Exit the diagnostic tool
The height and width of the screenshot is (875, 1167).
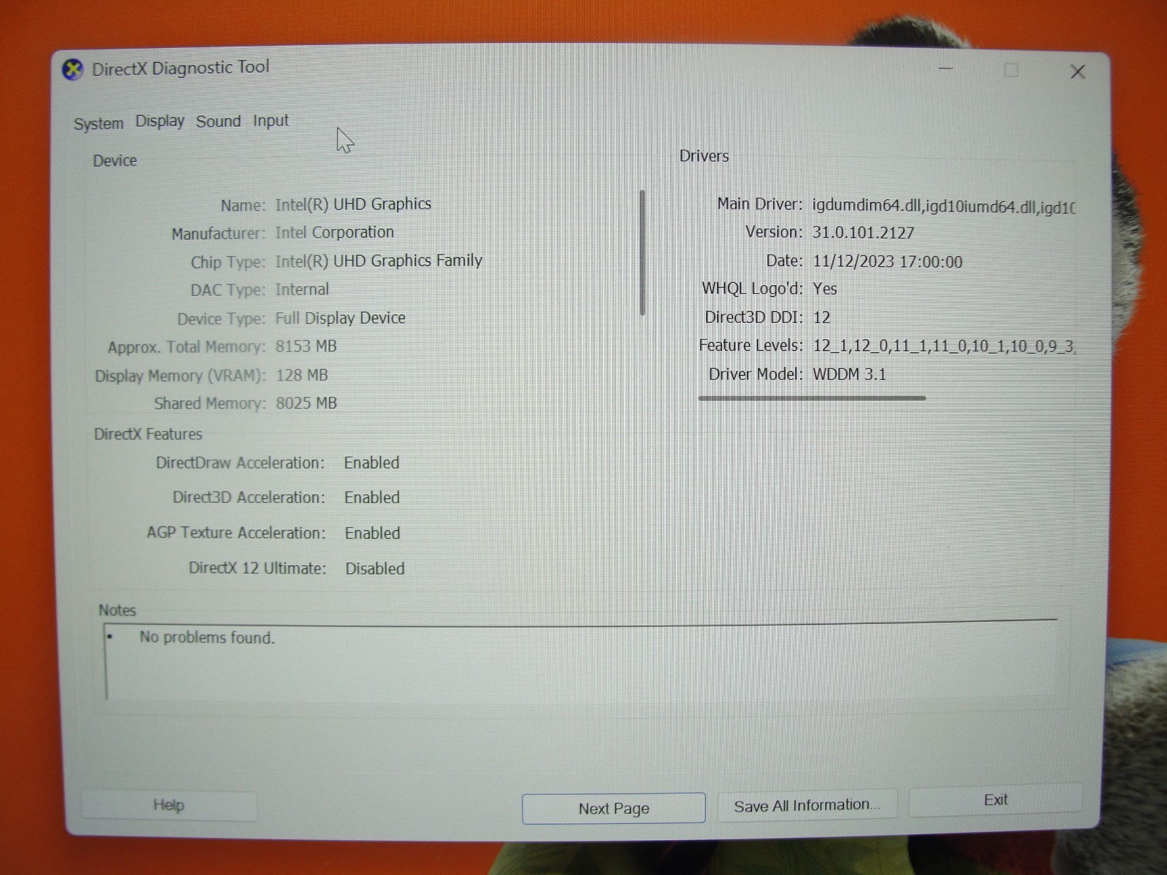pyautogui.click(x=996, y=800)
